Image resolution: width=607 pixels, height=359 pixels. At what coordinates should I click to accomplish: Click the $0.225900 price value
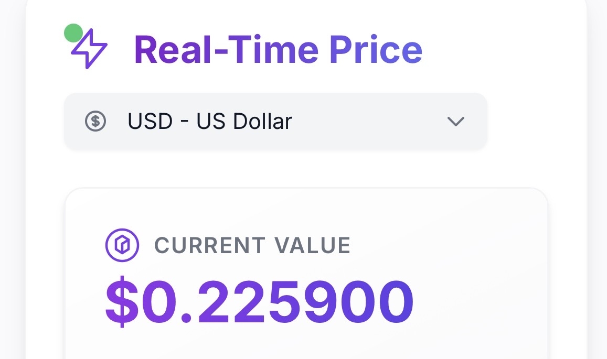(x=260, y=302)
